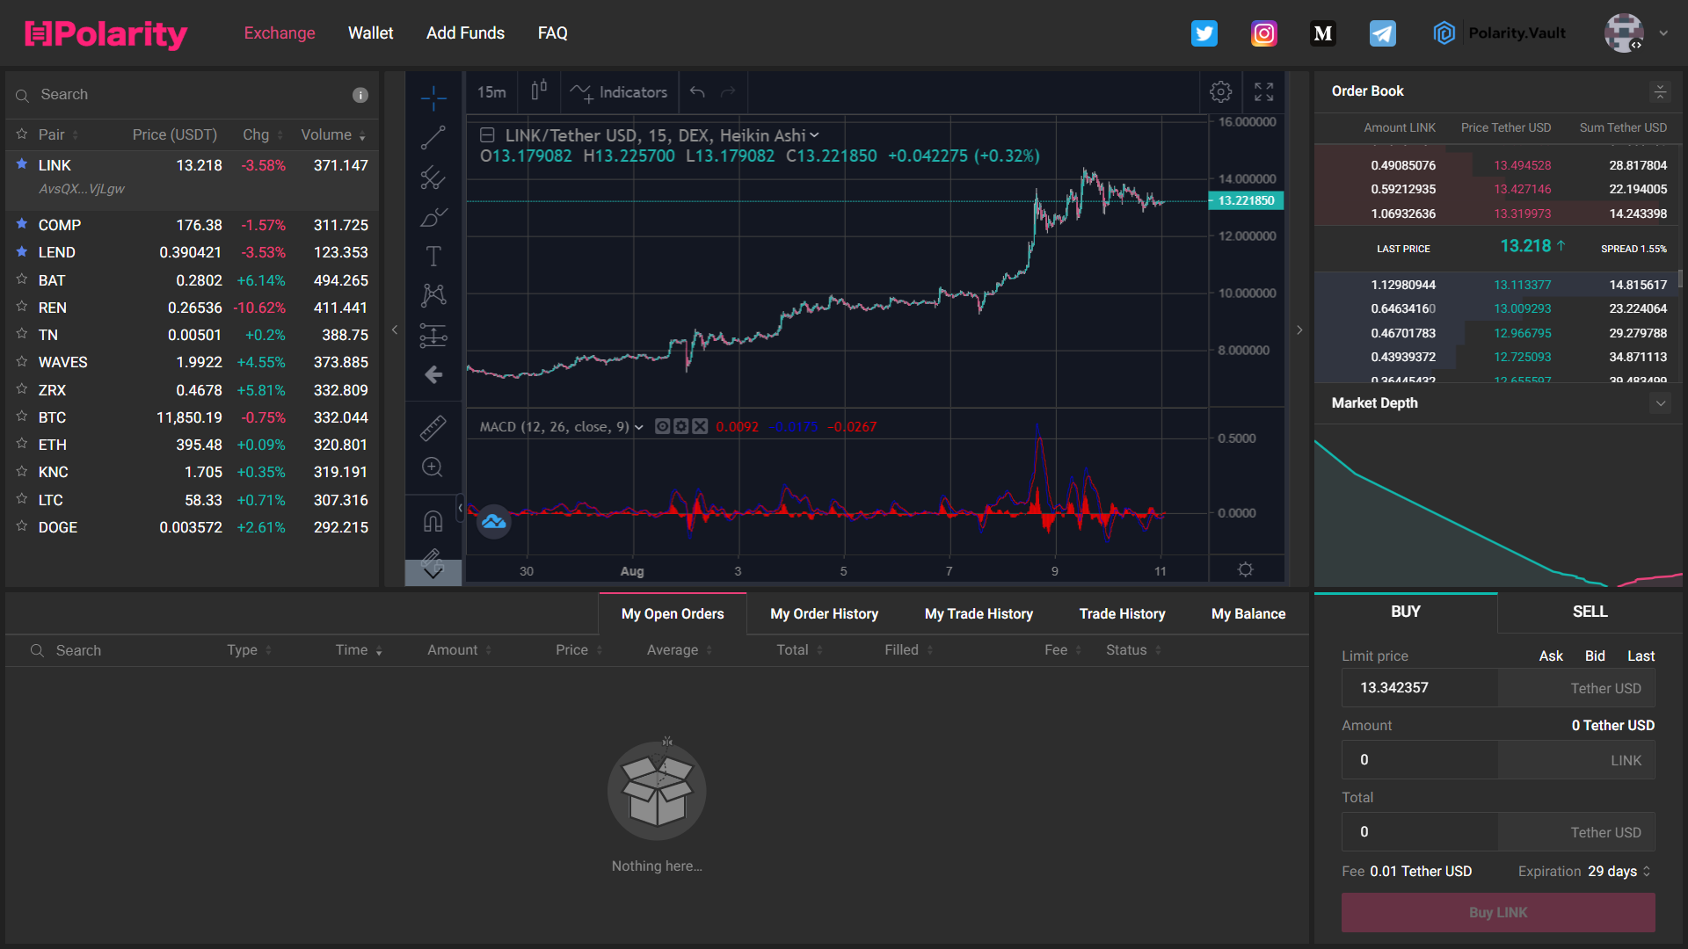
Task: Select the brush drawing tool
Action: (x=433, y=217)
